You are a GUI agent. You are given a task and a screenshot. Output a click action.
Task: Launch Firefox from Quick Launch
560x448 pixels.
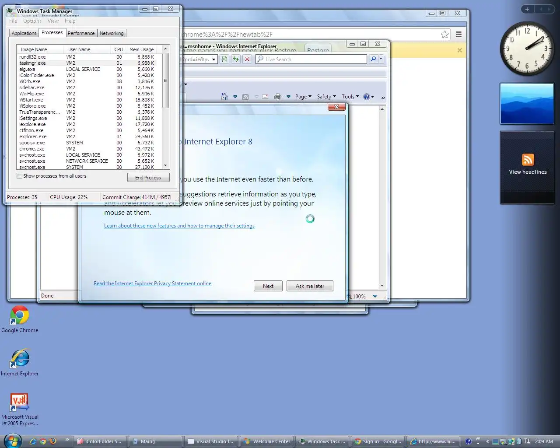[x=53, y=441]
